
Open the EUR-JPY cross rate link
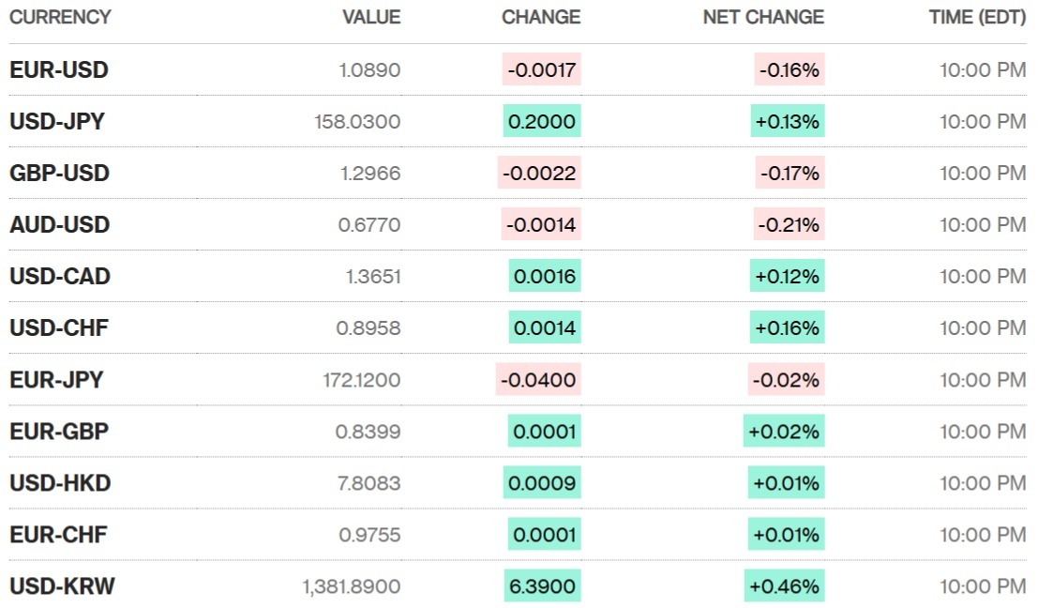[x=56, y=380]
